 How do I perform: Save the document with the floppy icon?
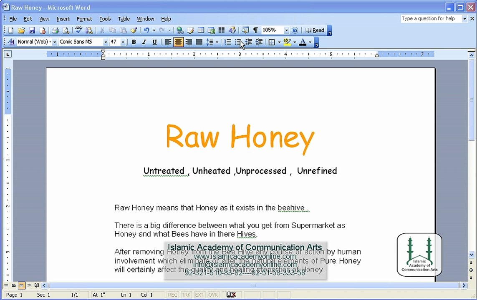32,30
